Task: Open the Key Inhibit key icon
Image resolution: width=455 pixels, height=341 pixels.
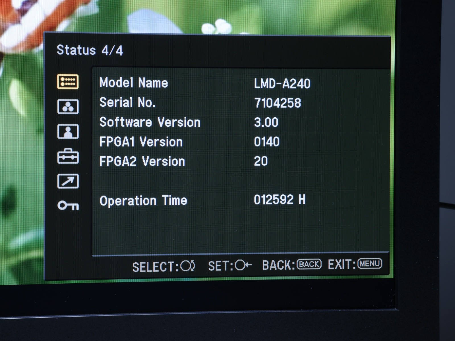Action: click(68, 205)
